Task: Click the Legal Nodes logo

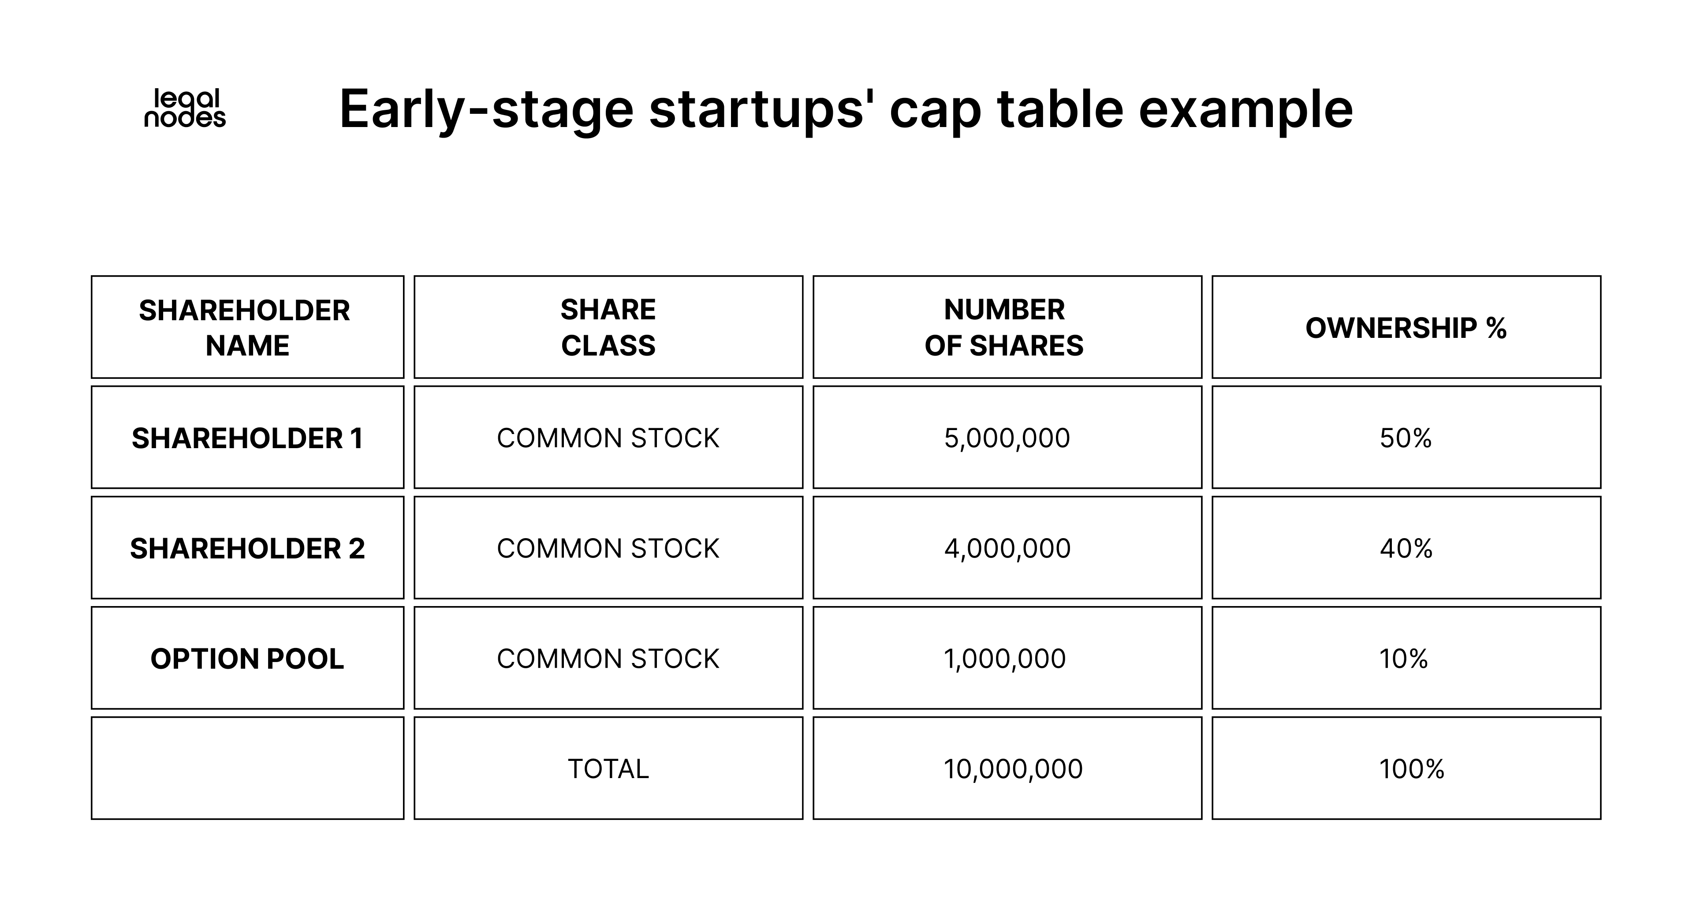Action: point(185,109)
